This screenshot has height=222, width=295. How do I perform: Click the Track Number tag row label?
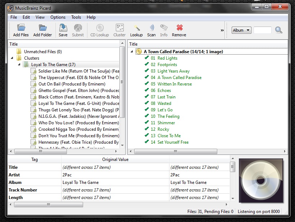[23, 190]
